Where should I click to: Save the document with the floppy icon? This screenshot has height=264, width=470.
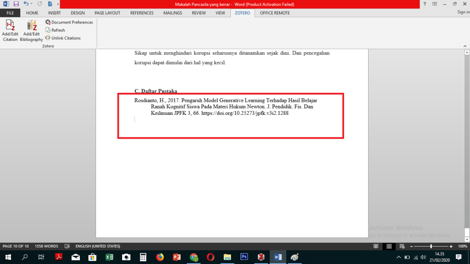16,4
